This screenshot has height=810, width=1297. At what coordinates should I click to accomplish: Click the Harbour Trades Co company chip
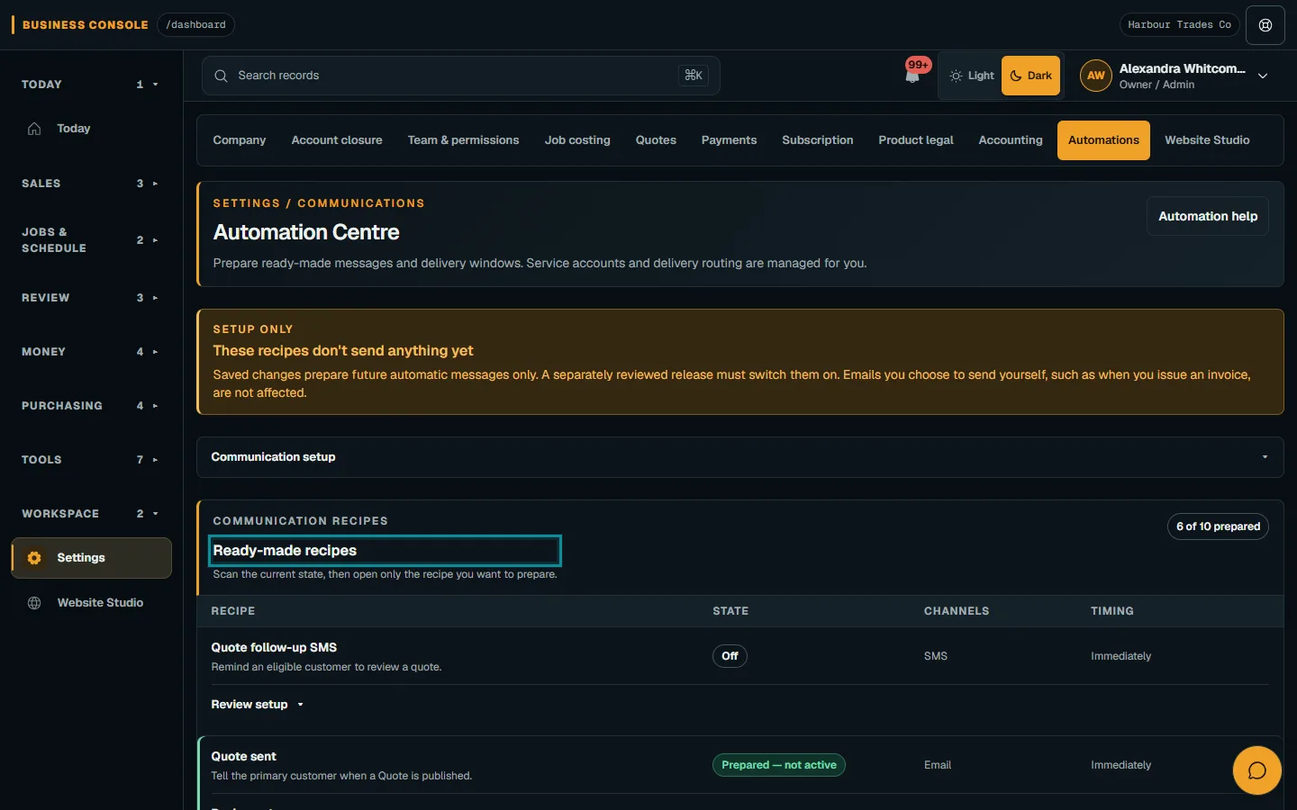(1179, 25)
